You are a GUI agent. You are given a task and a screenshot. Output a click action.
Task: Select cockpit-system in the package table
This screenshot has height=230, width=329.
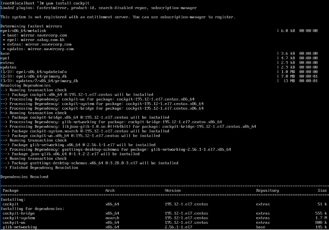click(x=19, y=218)
